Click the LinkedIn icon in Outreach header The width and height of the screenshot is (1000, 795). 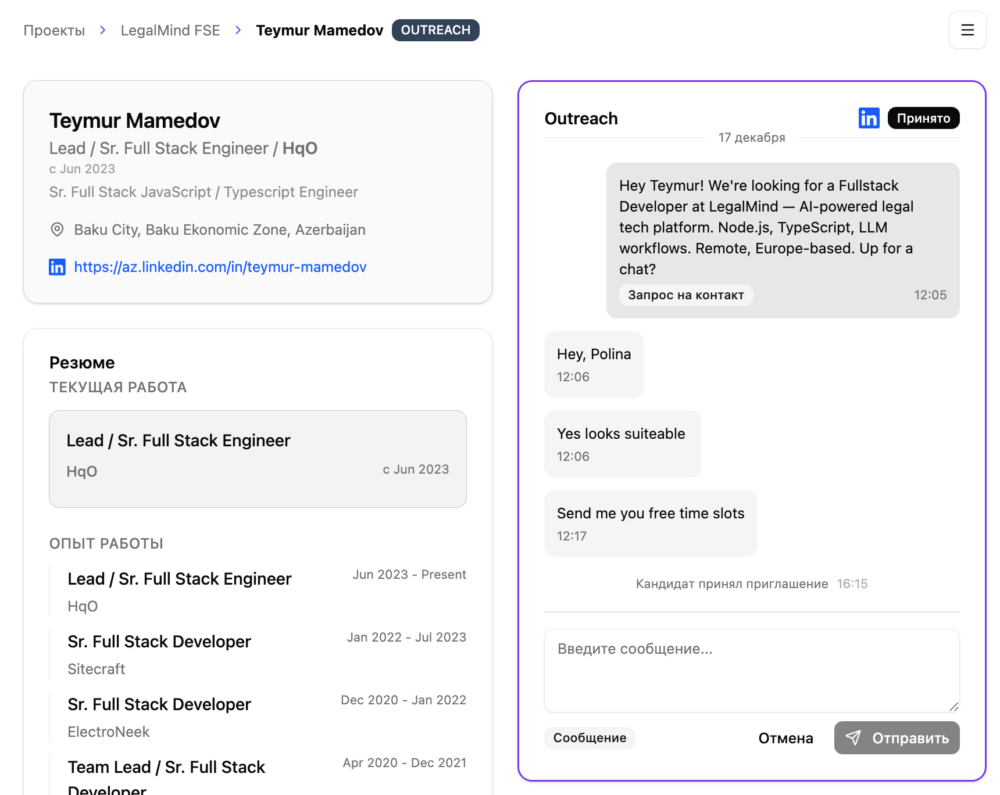tap(869, 118)
